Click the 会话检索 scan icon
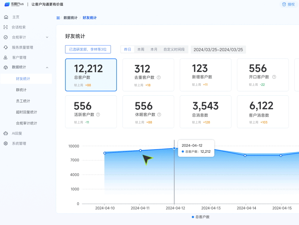299x225 pixels. 6,27
